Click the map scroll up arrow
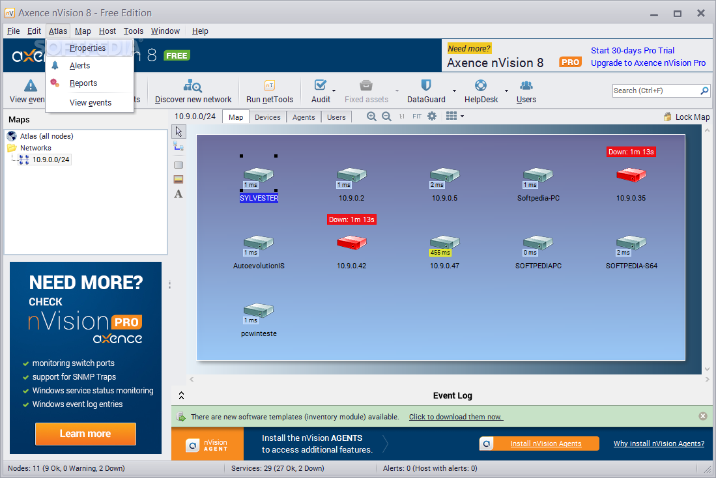 708,130
